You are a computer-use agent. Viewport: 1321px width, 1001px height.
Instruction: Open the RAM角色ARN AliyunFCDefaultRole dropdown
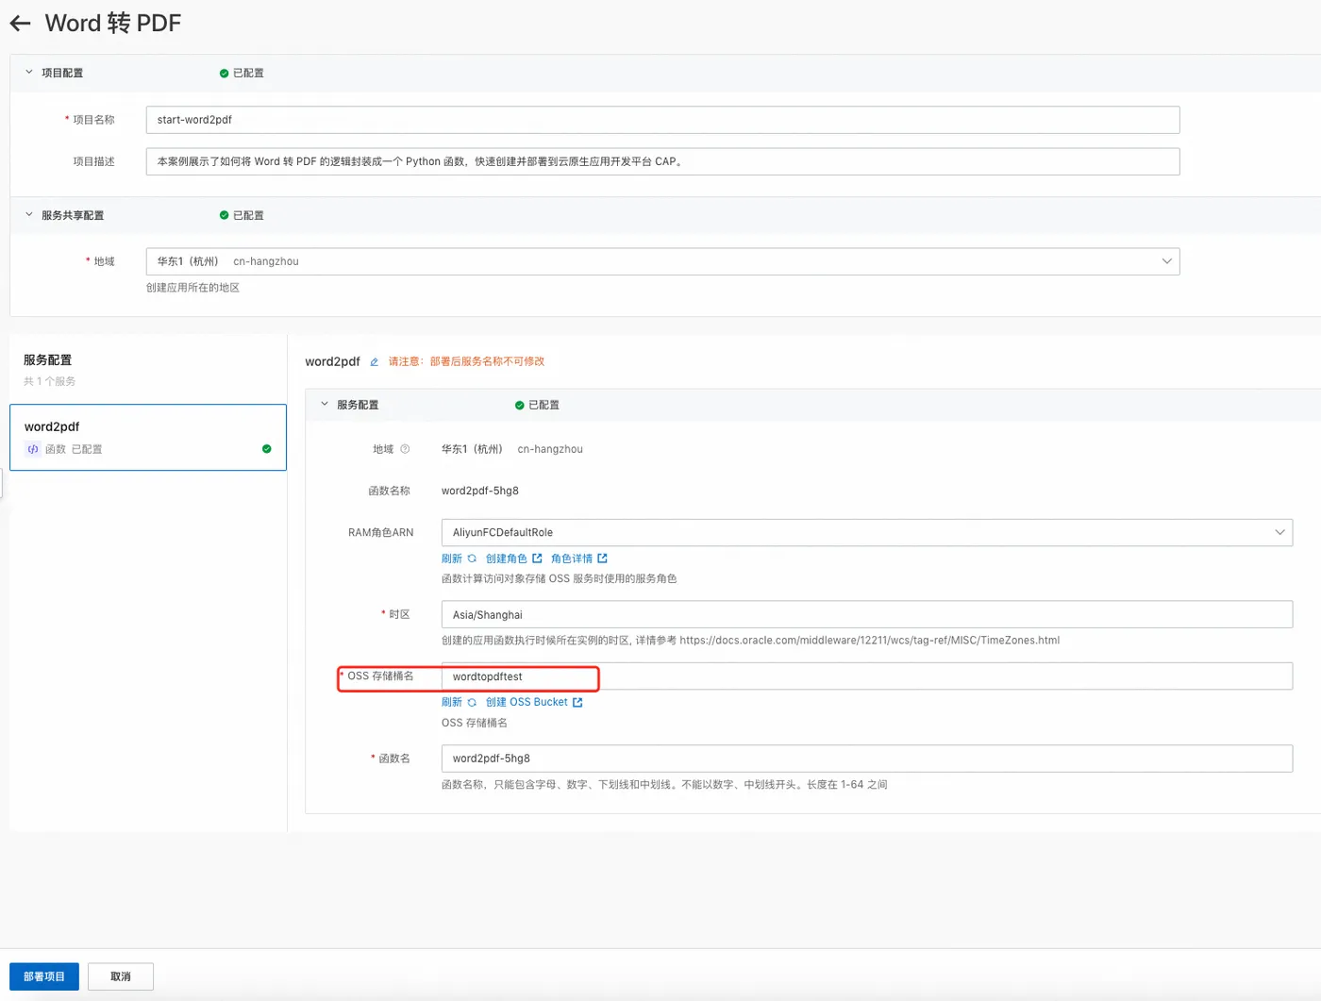pyautogui.click(x=866, y=532)
